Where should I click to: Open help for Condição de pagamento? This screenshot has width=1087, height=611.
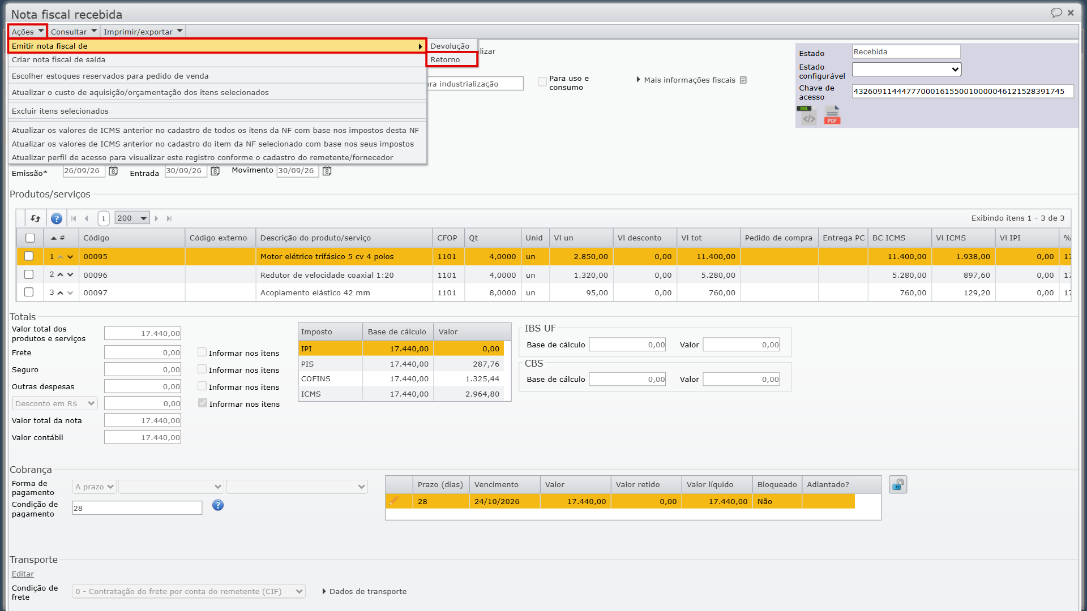click(218, 505)
